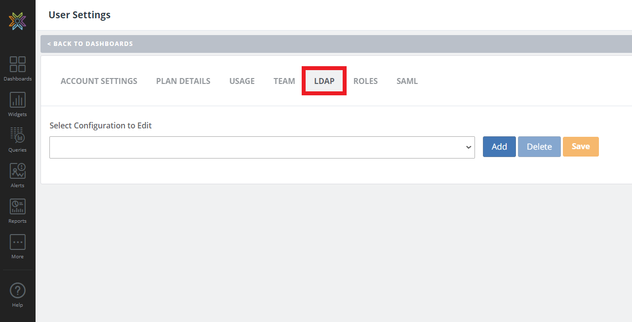
Task: Open Alerts from the sidebar
Action: tap(18, 175)
